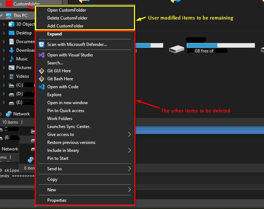Image resolution: width=264 pixels, height=209 pixels.
Task: Click the drive usage bar above GB free
Action: coord(221,45)
